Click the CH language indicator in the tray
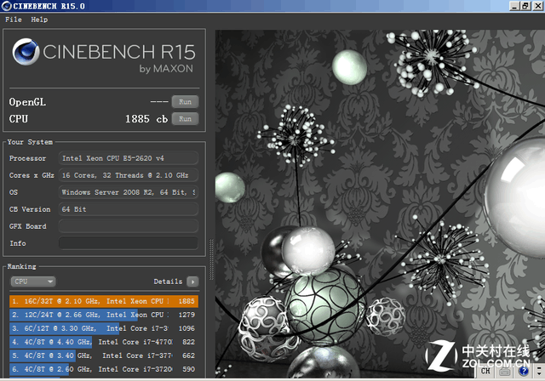 pos(485,371)
